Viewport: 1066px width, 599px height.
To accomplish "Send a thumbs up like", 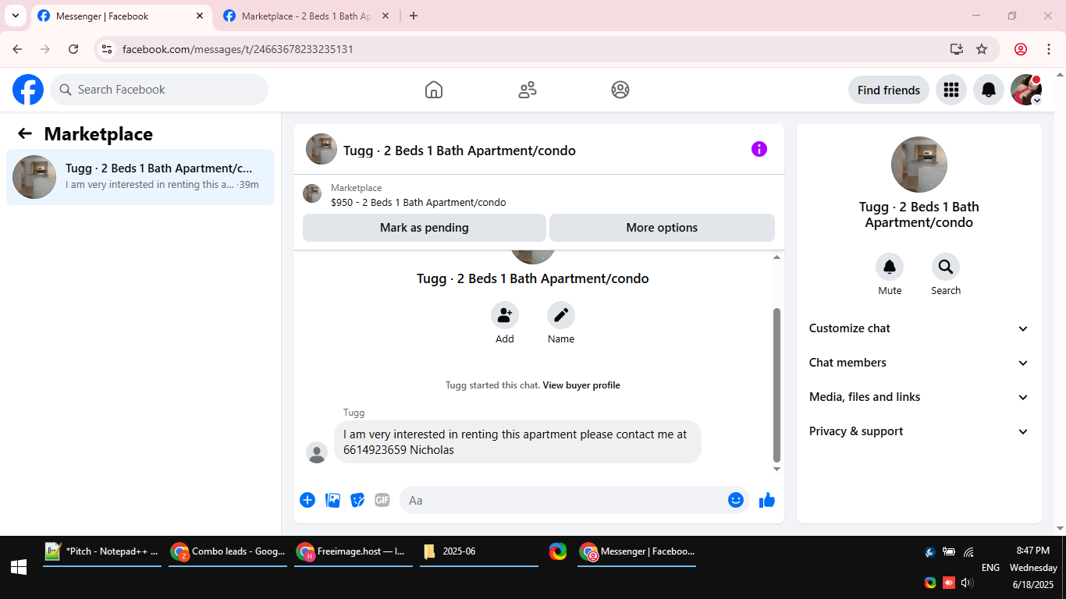I will (767, 500).
